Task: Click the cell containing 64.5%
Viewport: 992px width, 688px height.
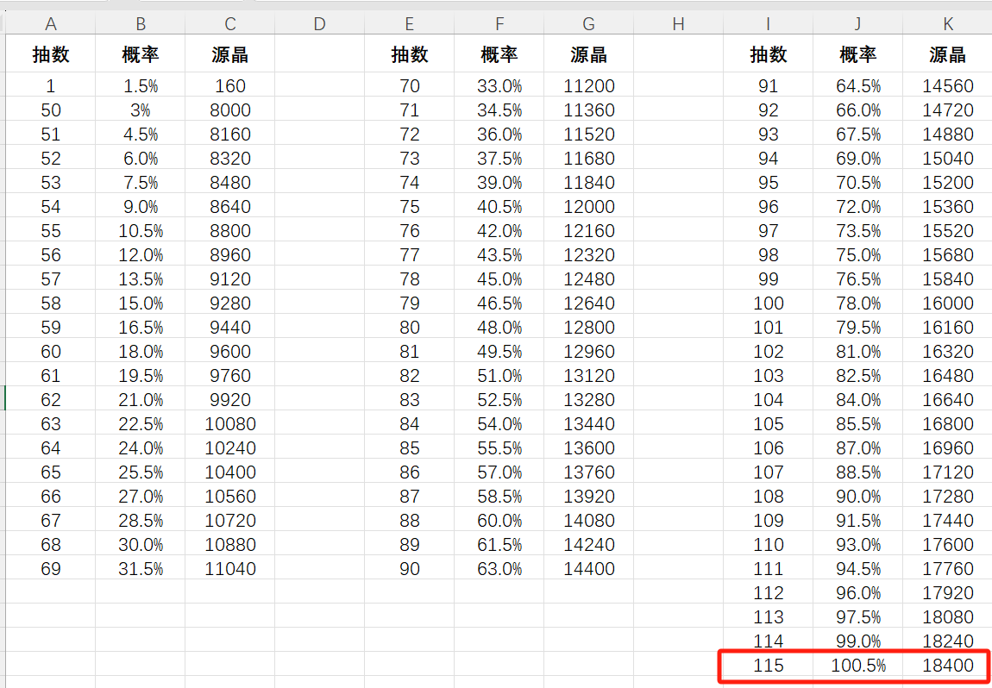Action: pyautogui.click(x=858, y=85)
